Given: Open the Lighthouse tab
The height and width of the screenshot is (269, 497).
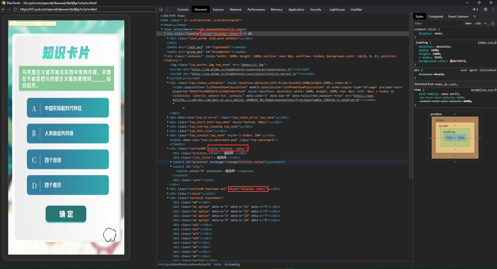Looking at the screenshot, I should (x=337, y=9).
